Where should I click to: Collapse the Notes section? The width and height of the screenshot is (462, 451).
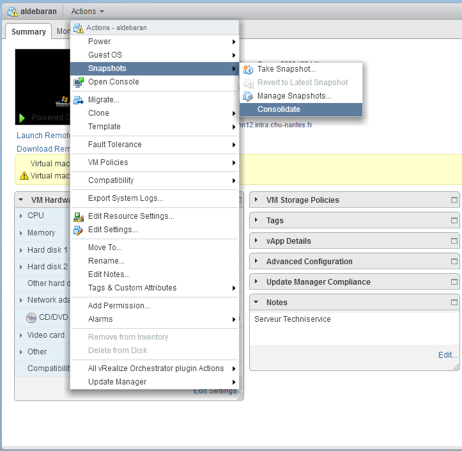click(257, 303)
